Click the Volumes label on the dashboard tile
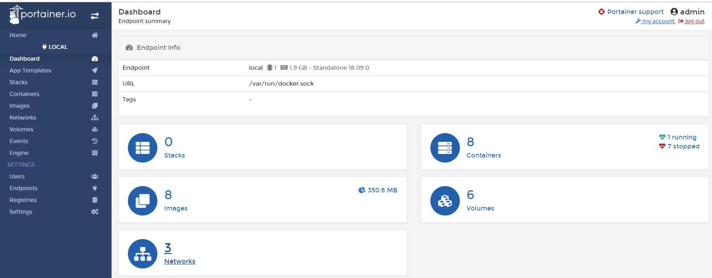Viewport: 712px width, 278px height. [x=480, y=208]
